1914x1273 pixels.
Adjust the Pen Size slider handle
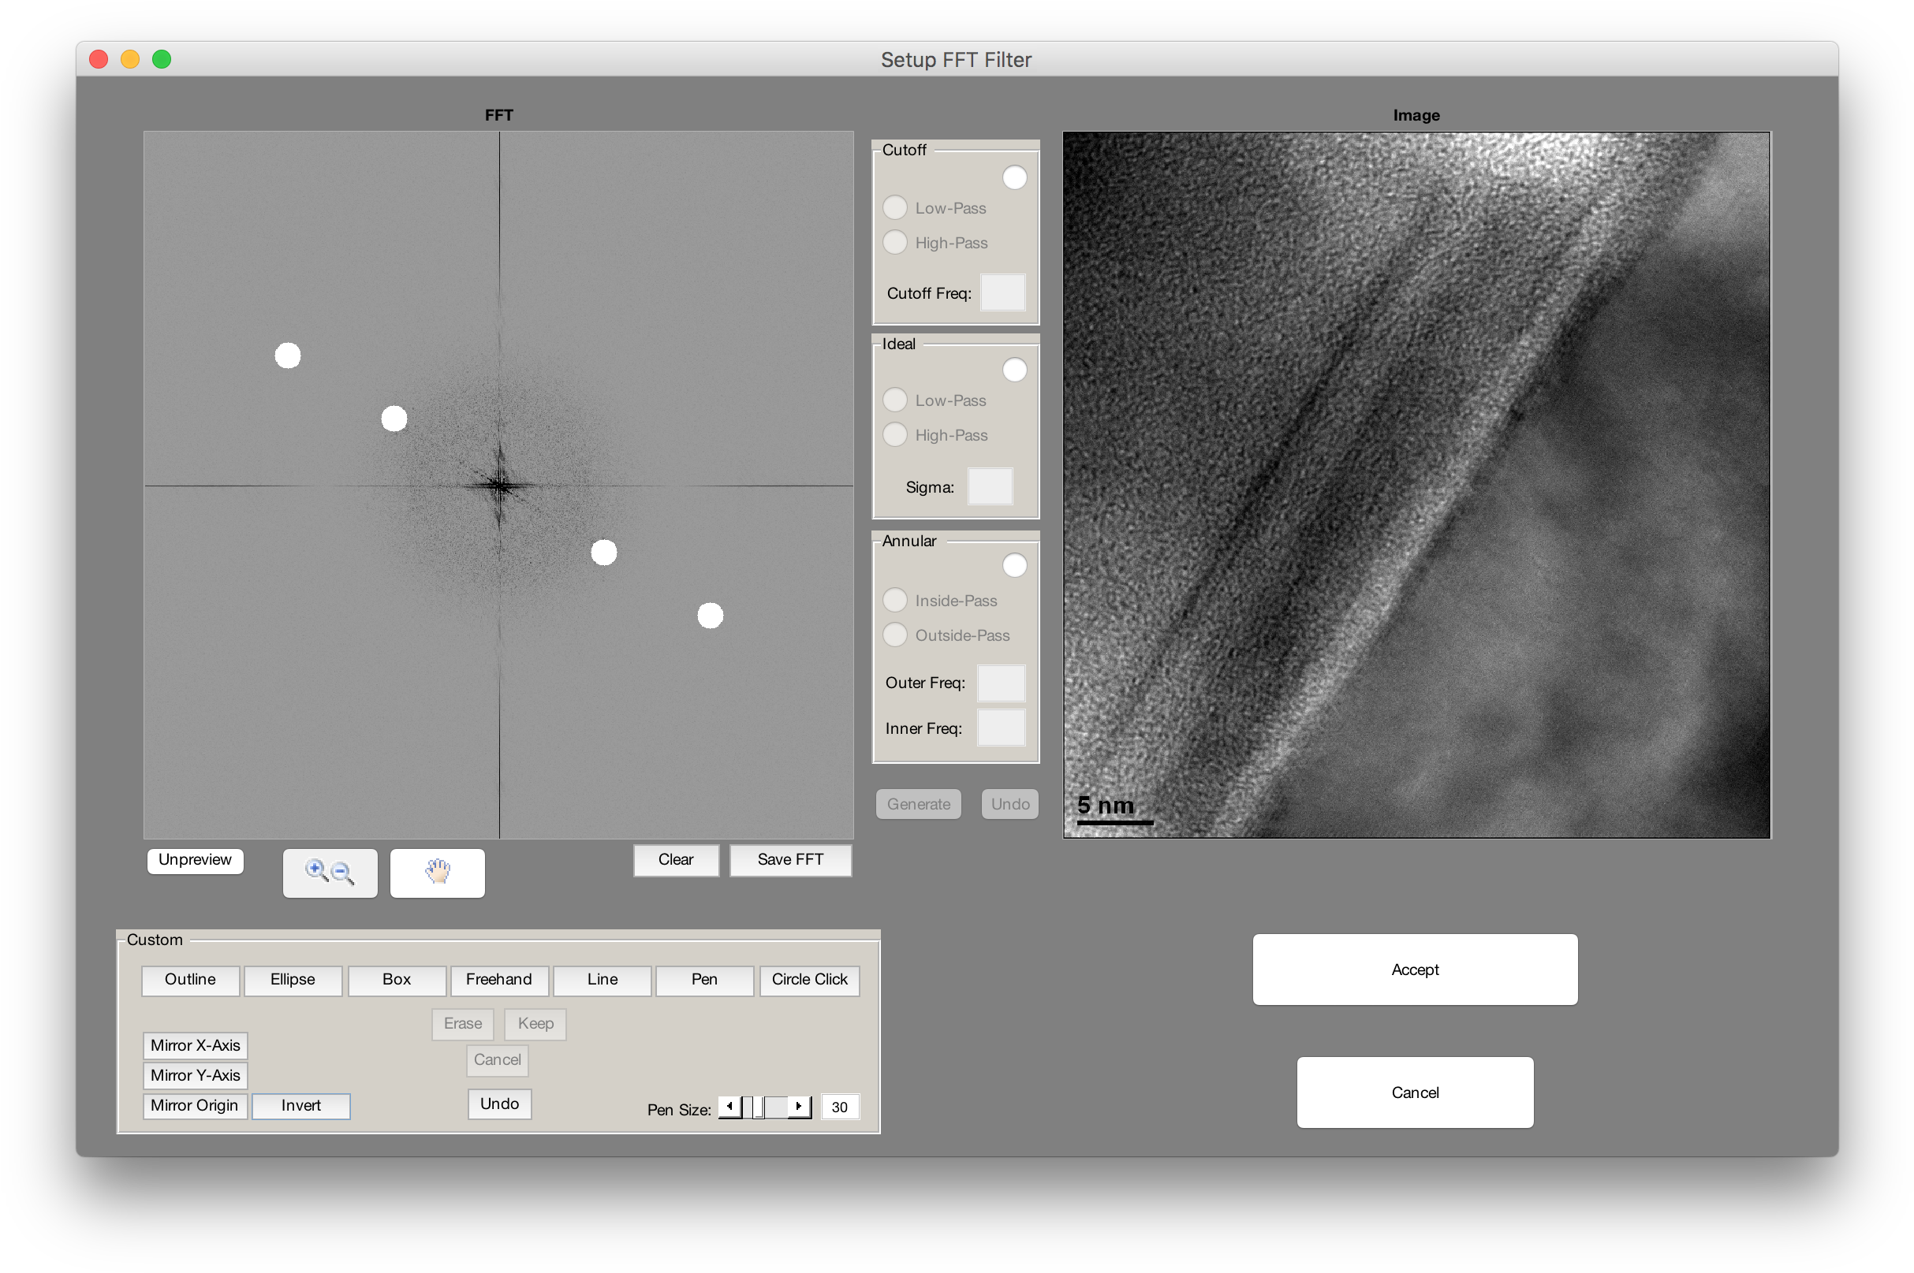click(758, 1107)
